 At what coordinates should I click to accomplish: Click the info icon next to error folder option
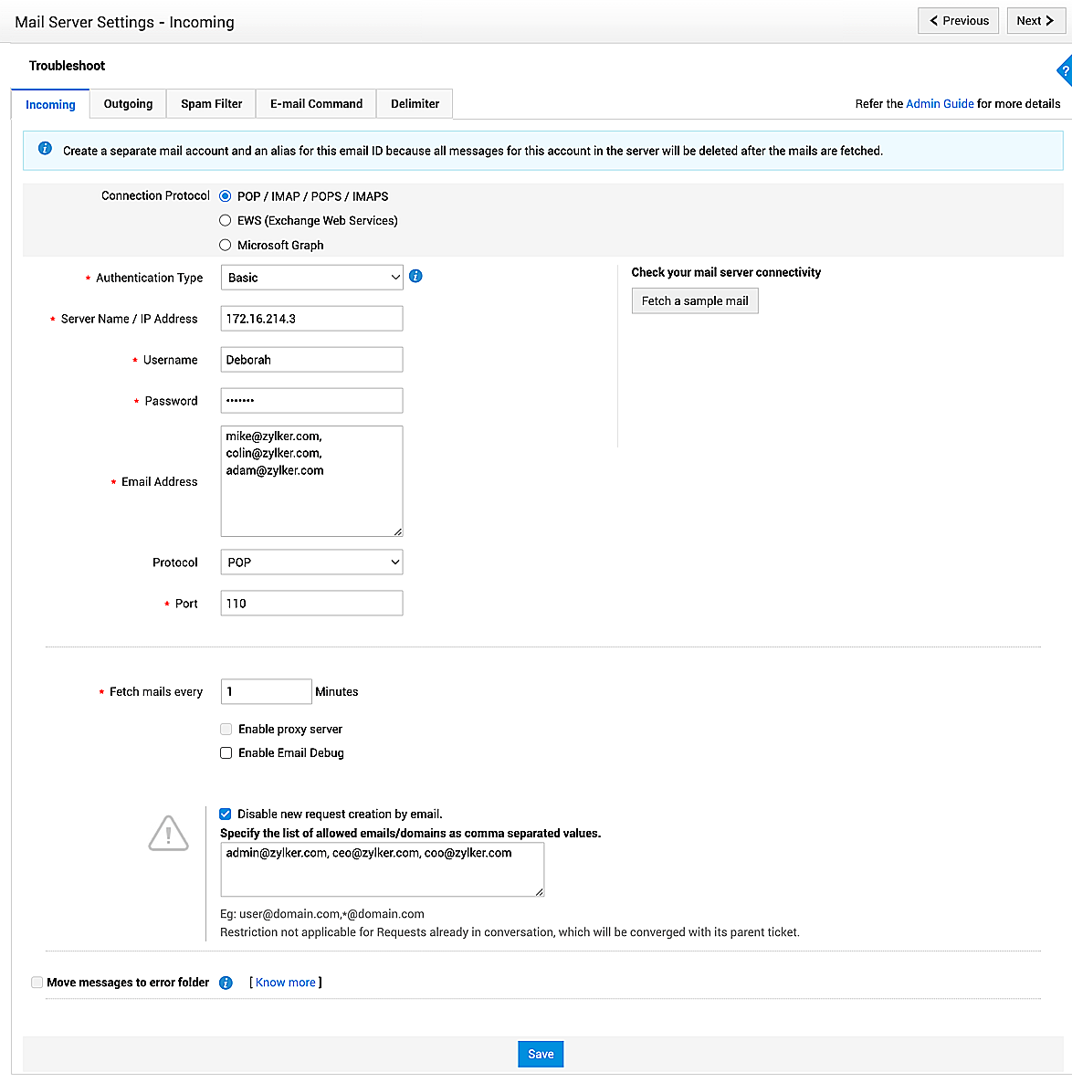226,983
